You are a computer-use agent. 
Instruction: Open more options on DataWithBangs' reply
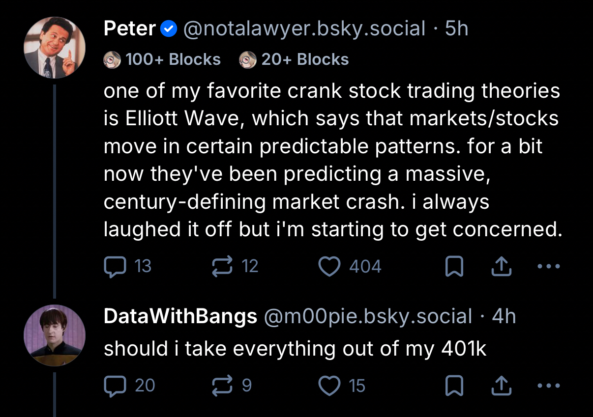pos(549,386)
